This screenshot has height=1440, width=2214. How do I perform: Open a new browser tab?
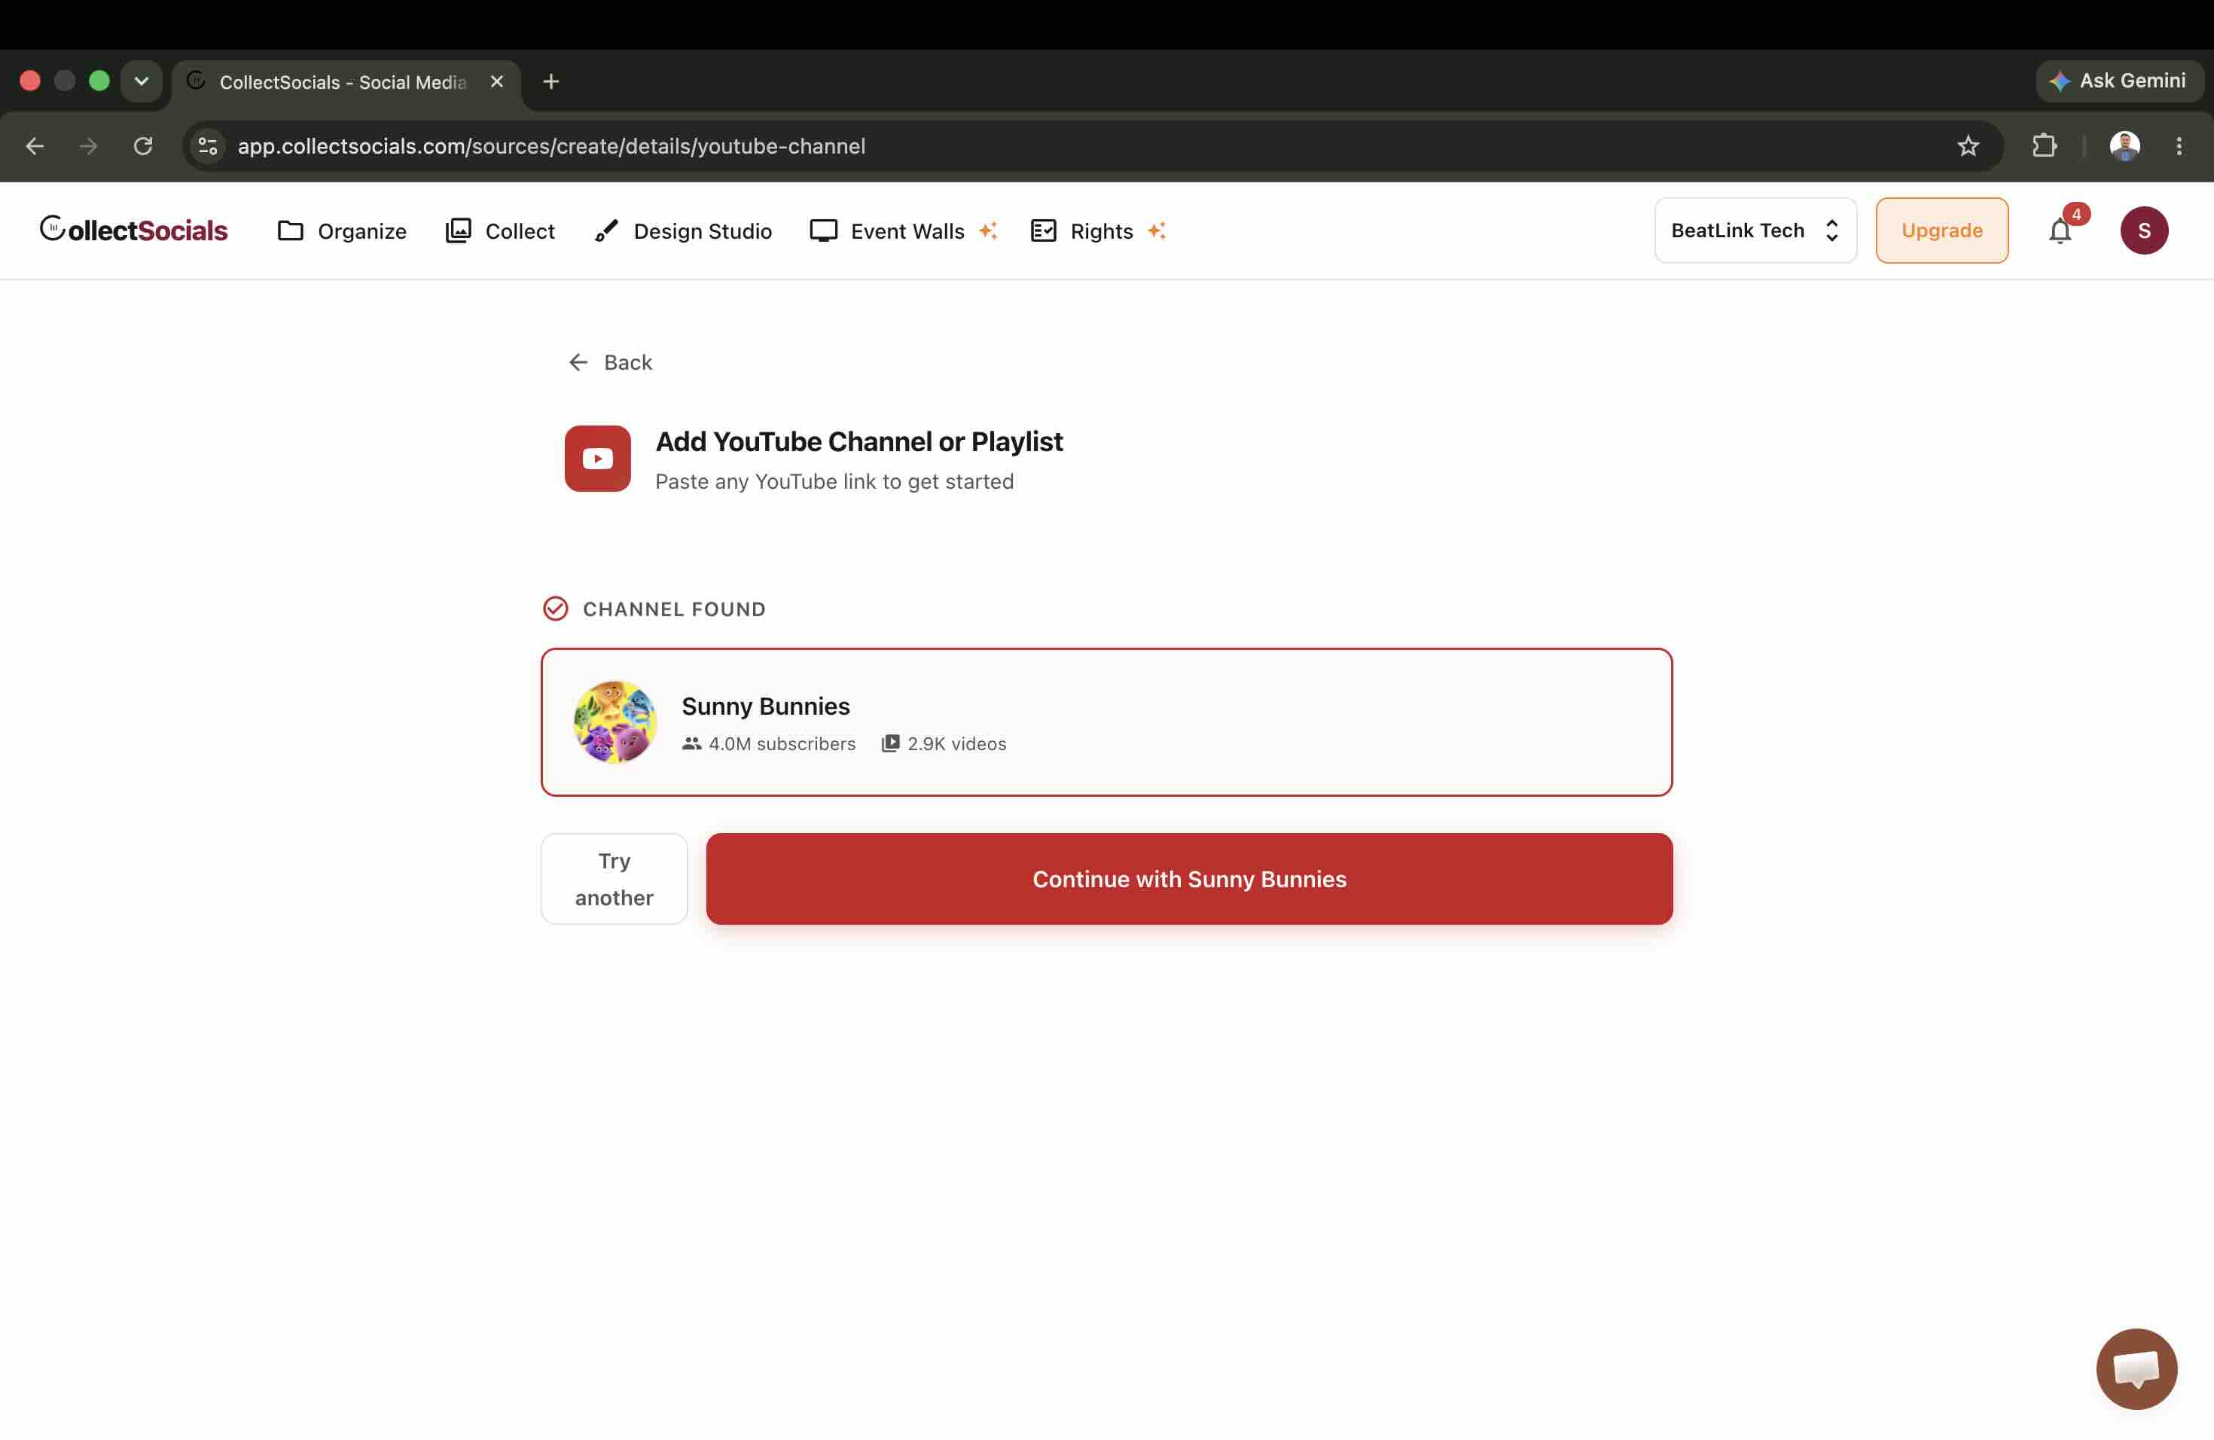(550, 82)
